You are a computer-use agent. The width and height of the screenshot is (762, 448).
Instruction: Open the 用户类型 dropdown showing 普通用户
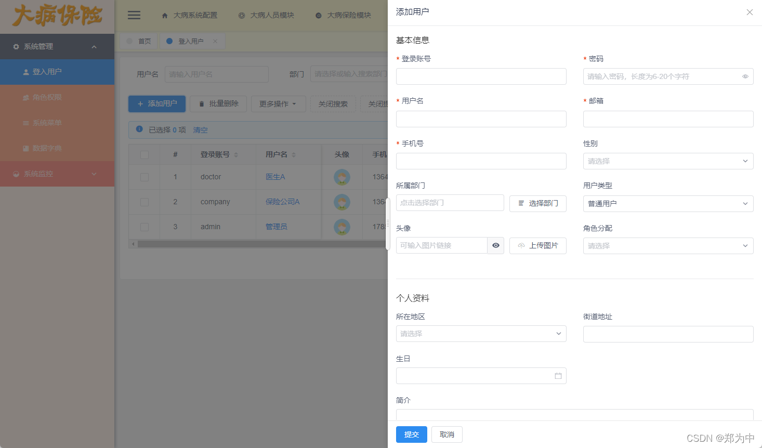point(668,203)
